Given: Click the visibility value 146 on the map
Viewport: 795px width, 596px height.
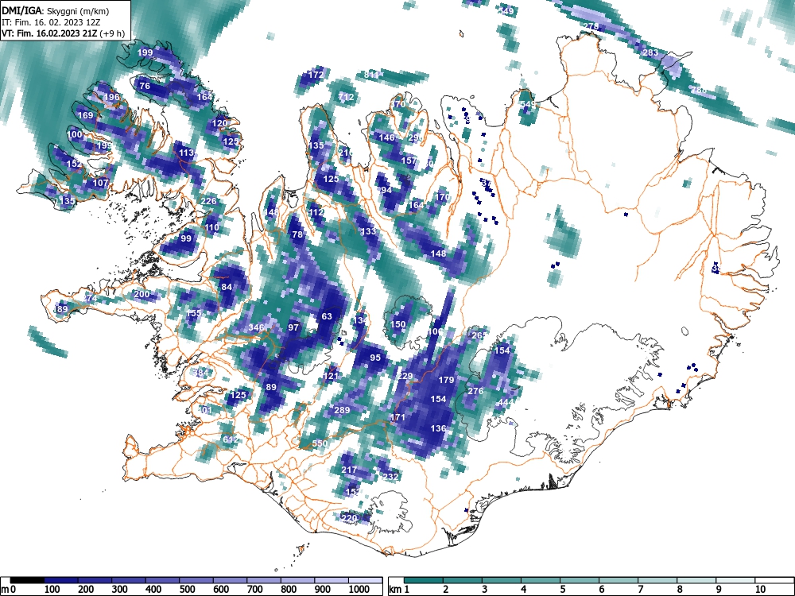Looking at the screenshot, I should (386, 137).
